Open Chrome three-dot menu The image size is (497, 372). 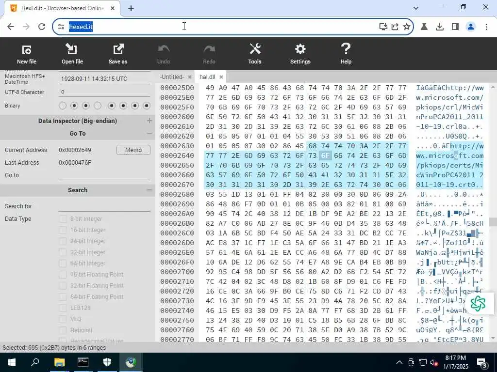(x=486, y=27)
